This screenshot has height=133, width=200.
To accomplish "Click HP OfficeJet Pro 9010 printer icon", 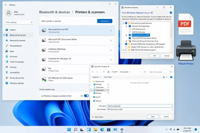I will point(44,79).
